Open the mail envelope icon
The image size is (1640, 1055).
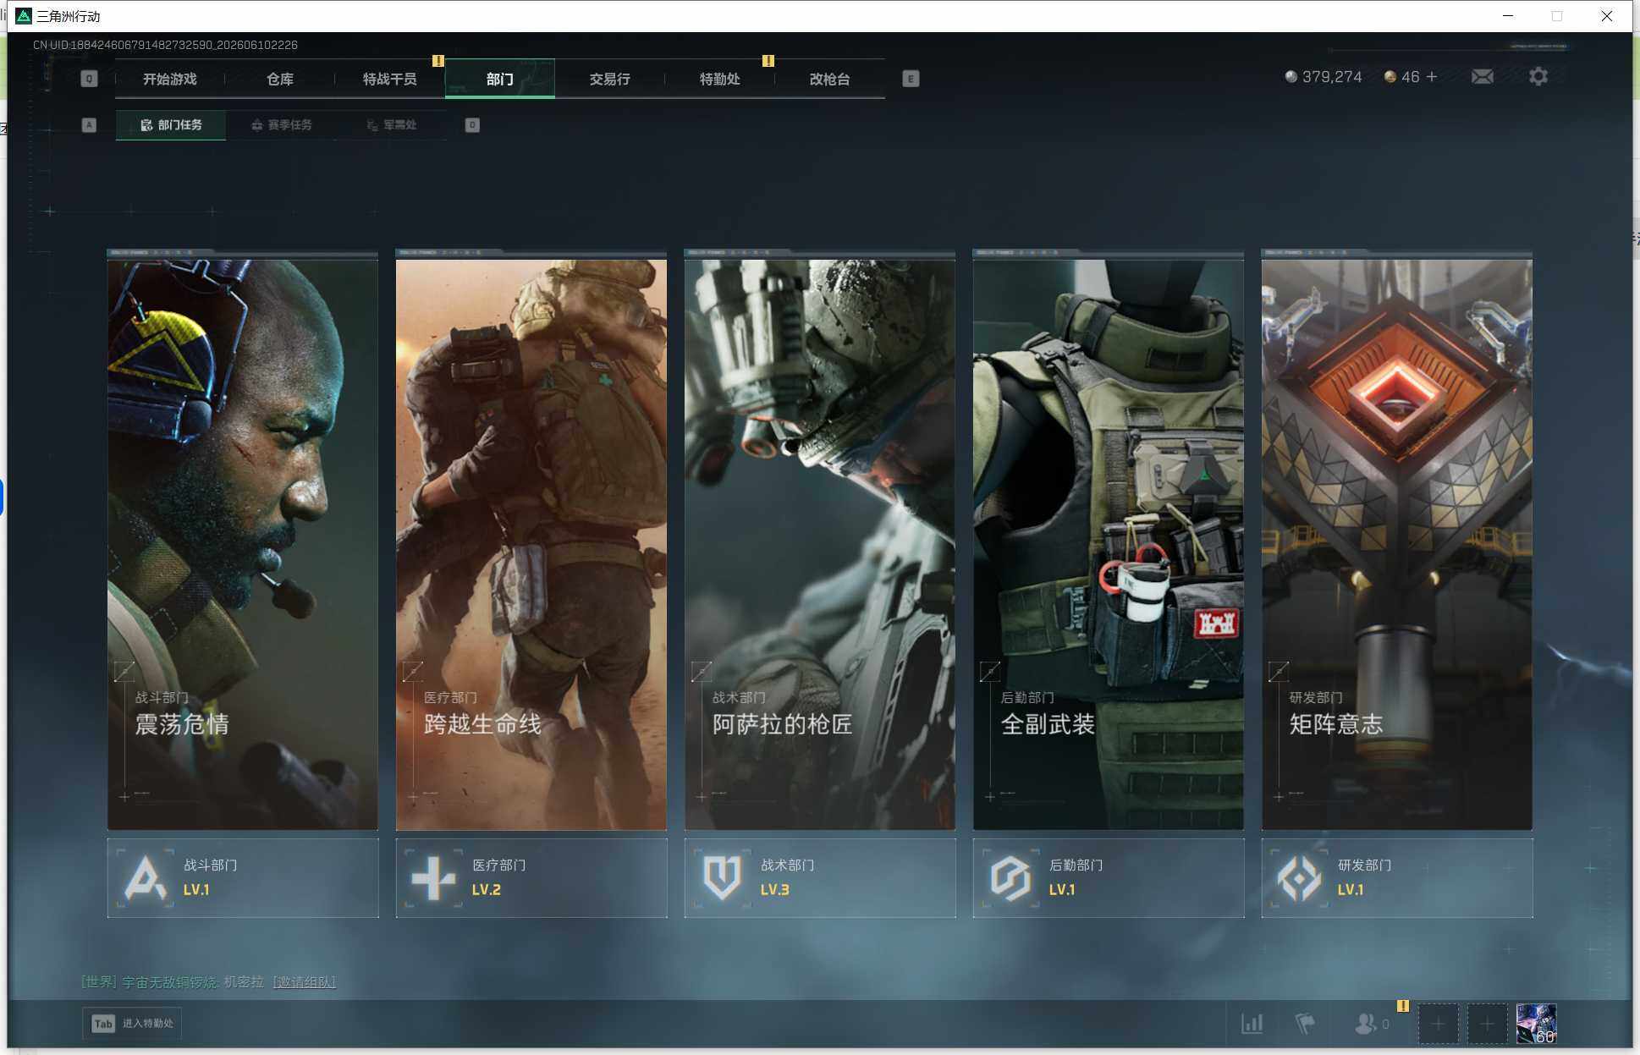(1482, 77)
